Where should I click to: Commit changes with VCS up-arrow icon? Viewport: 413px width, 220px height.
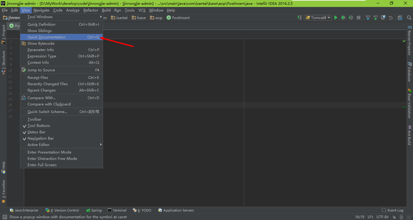click(x=376, y=18)
